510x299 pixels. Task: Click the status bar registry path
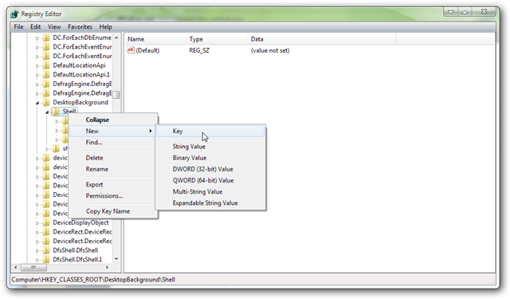[93, 280]
